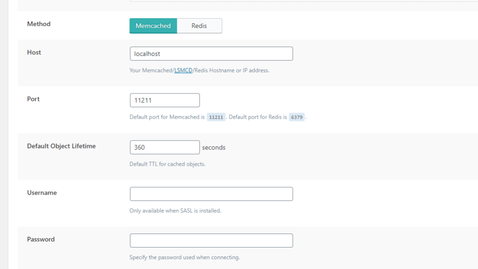The image size is (478, 269).
Task: Click the Port field showing 11211
Action: (165, 100)
